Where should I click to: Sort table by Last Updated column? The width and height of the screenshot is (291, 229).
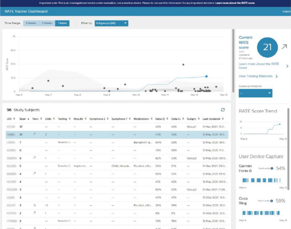[212, 119]
